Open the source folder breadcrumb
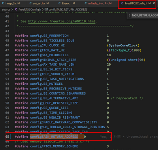158x150 pixels. (6, 9)
